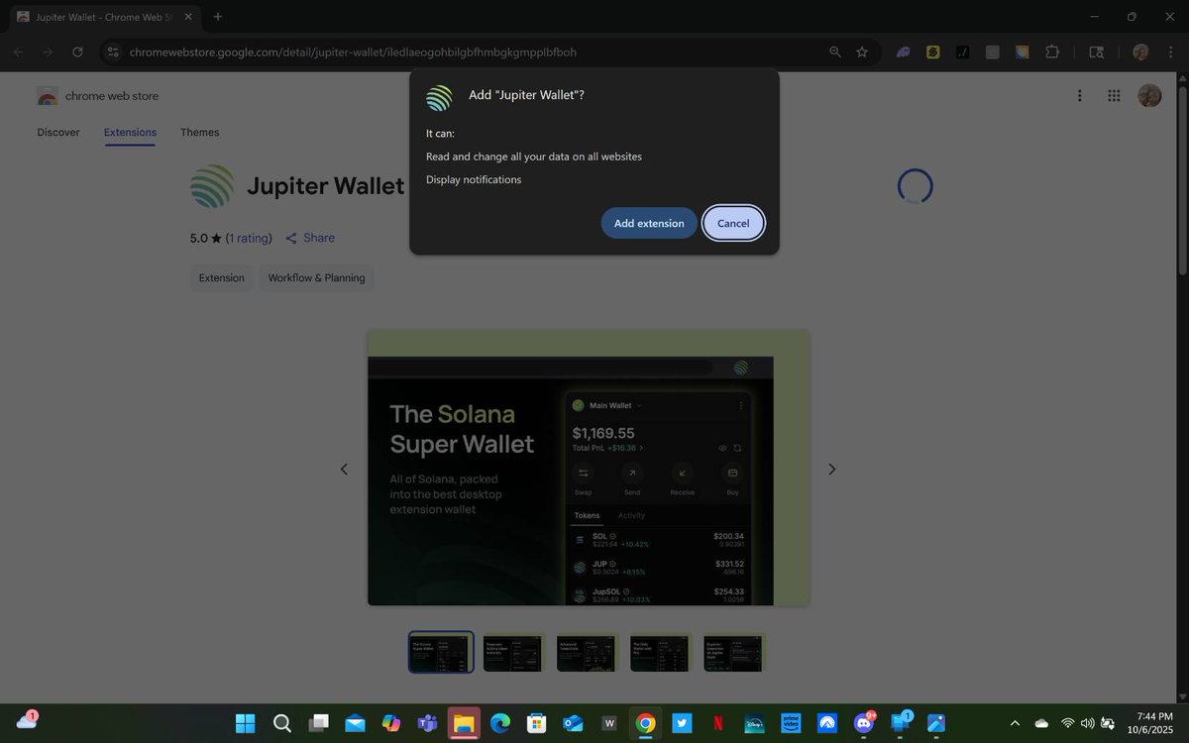Open the Windows Start menu
The width and height of the screenshot is (1189, 743).
pos(246,723)
